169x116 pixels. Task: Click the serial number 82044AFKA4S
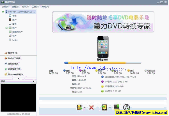click(84, 88)
